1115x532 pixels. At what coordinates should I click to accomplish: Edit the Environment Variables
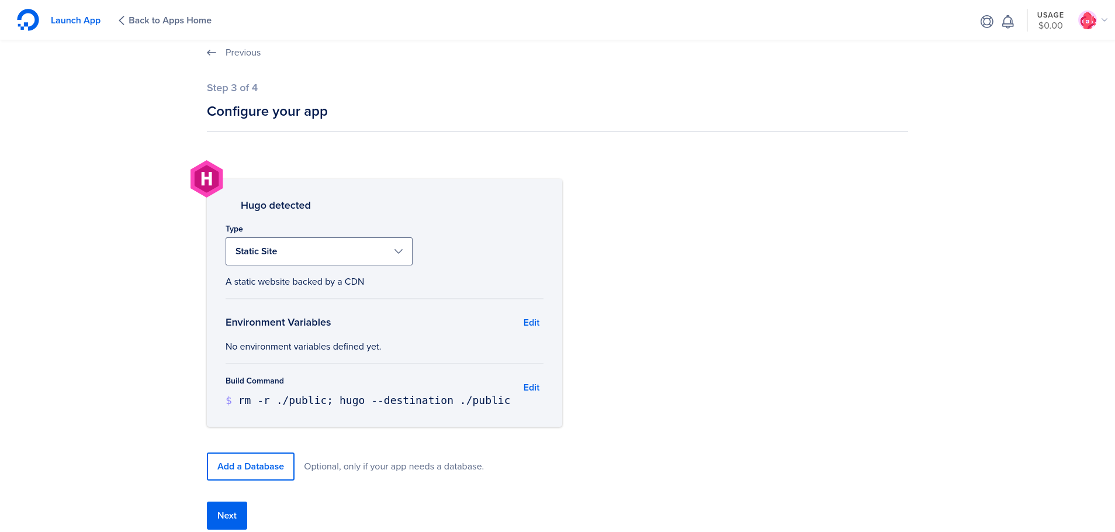pos(531,322)
